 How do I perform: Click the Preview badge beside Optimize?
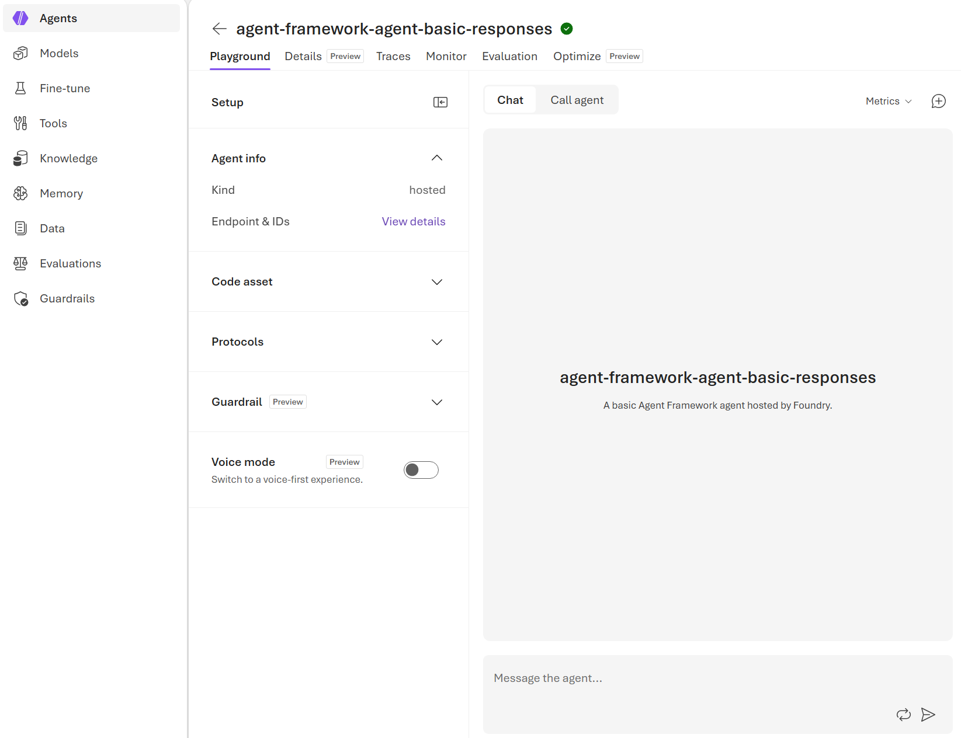click(x=625, y=56)
